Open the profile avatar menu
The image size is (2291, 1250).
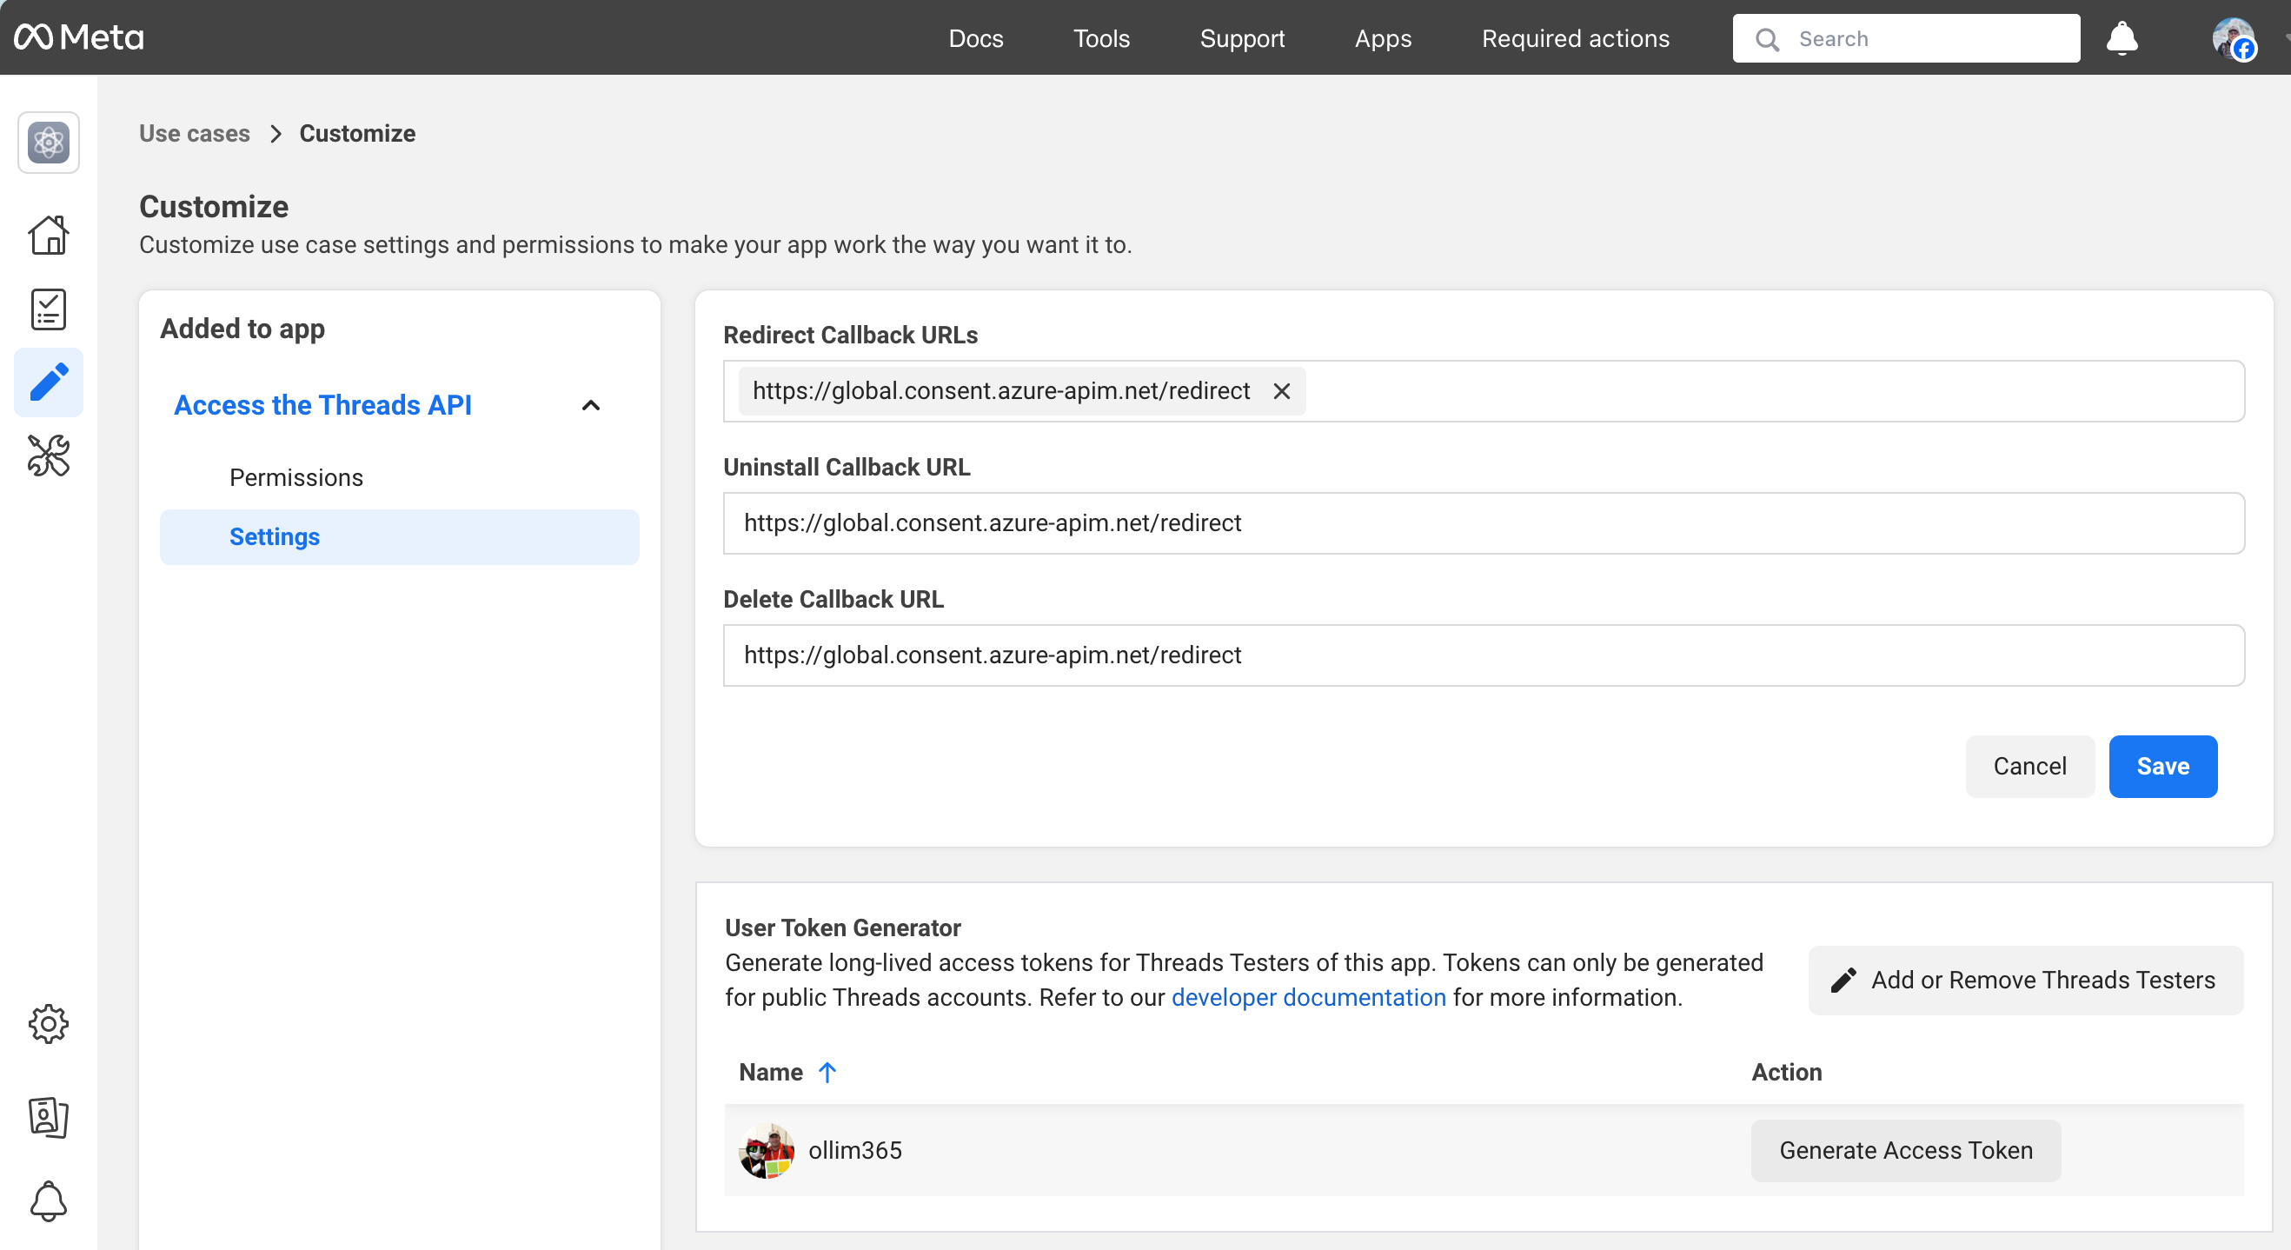pyautogui.click(x=2233, y=38)
